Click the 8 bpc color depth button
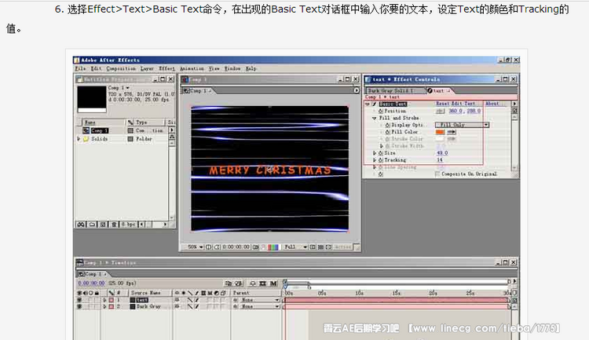The height and width of the screenshot is (340, 589). pyautogui.click(x=129, y=225)
